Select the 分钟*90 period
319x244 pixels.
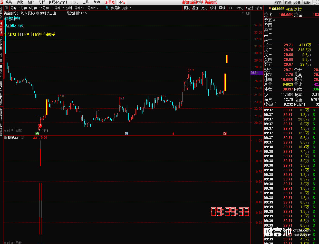pos(80,8)
